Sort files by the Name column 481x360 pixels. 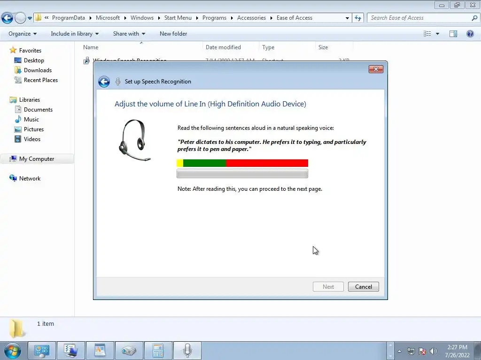tap(141, 47)
